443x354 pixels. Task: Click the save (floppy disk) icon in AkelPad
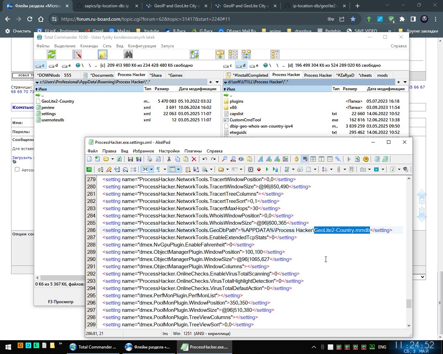130,159
